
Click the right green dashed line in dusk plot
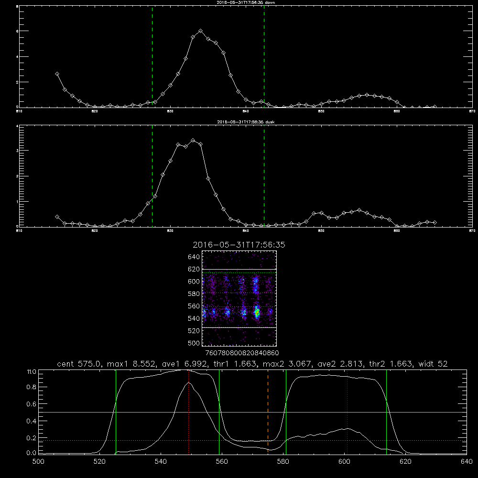tap(264, 176)
